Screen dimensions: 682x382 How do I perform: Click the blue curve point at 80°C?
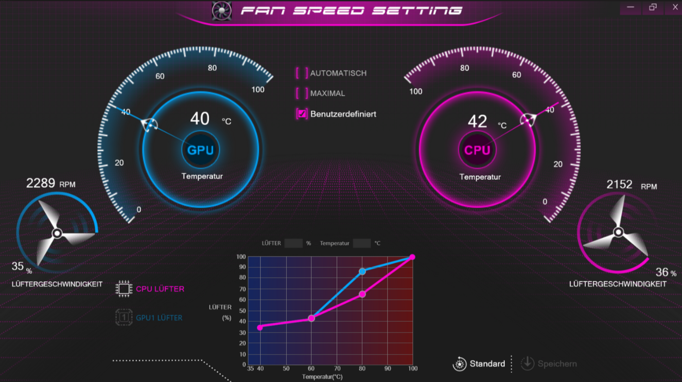[362, 271]
